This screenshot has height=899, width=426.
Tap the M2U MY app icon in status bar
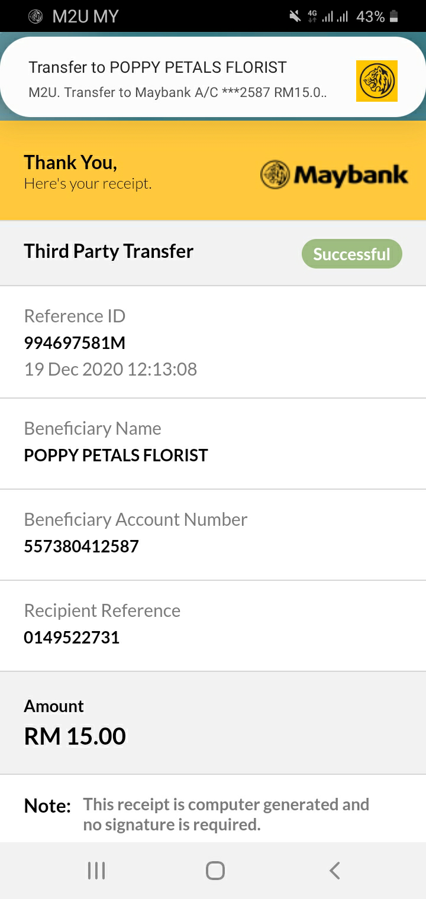[35, 17]
